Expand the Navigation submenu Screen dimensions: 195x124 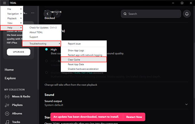click(12, 14)
